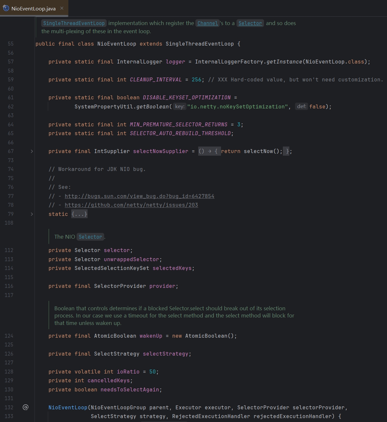Close the NioEventLoop.java tab
The height and width of the screenshot is (422, 387).
tap(62, 8)
